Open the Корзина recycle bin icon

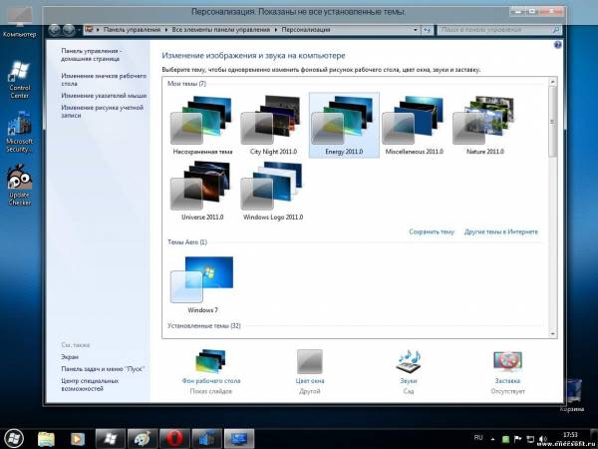(x=572, y=395)
